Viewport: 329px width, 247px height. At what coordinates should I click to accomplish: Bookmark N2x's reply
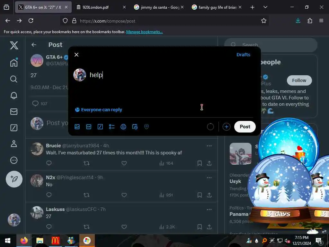click(200, 195)
